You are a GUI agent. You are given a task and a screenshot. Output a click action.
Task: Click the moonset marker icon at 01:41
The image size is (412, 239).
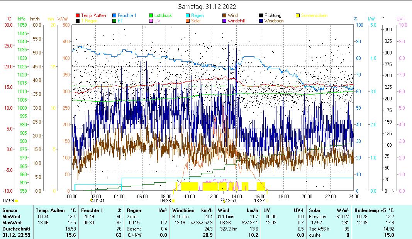click(x=92, y=200)
